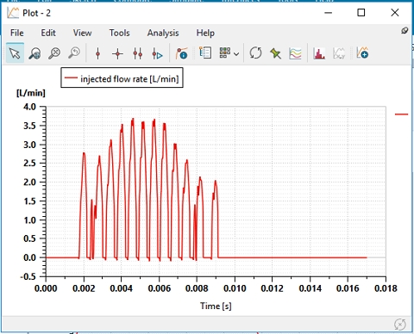The image size is (414, 334).
Task: Click the -0.5 y-axis tick label
Action: (28, 276)
